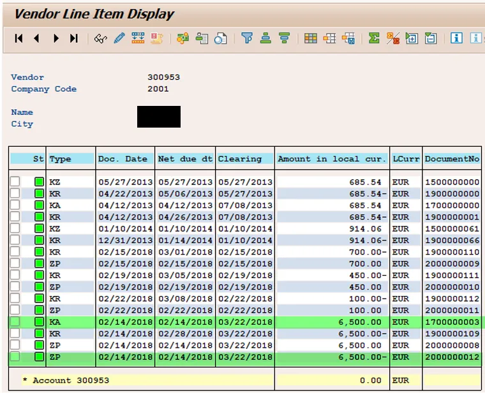Viewport: 485px width, 393px height.
Task: Click the set filter funnel icon
Action: click(x=247, y=38)
